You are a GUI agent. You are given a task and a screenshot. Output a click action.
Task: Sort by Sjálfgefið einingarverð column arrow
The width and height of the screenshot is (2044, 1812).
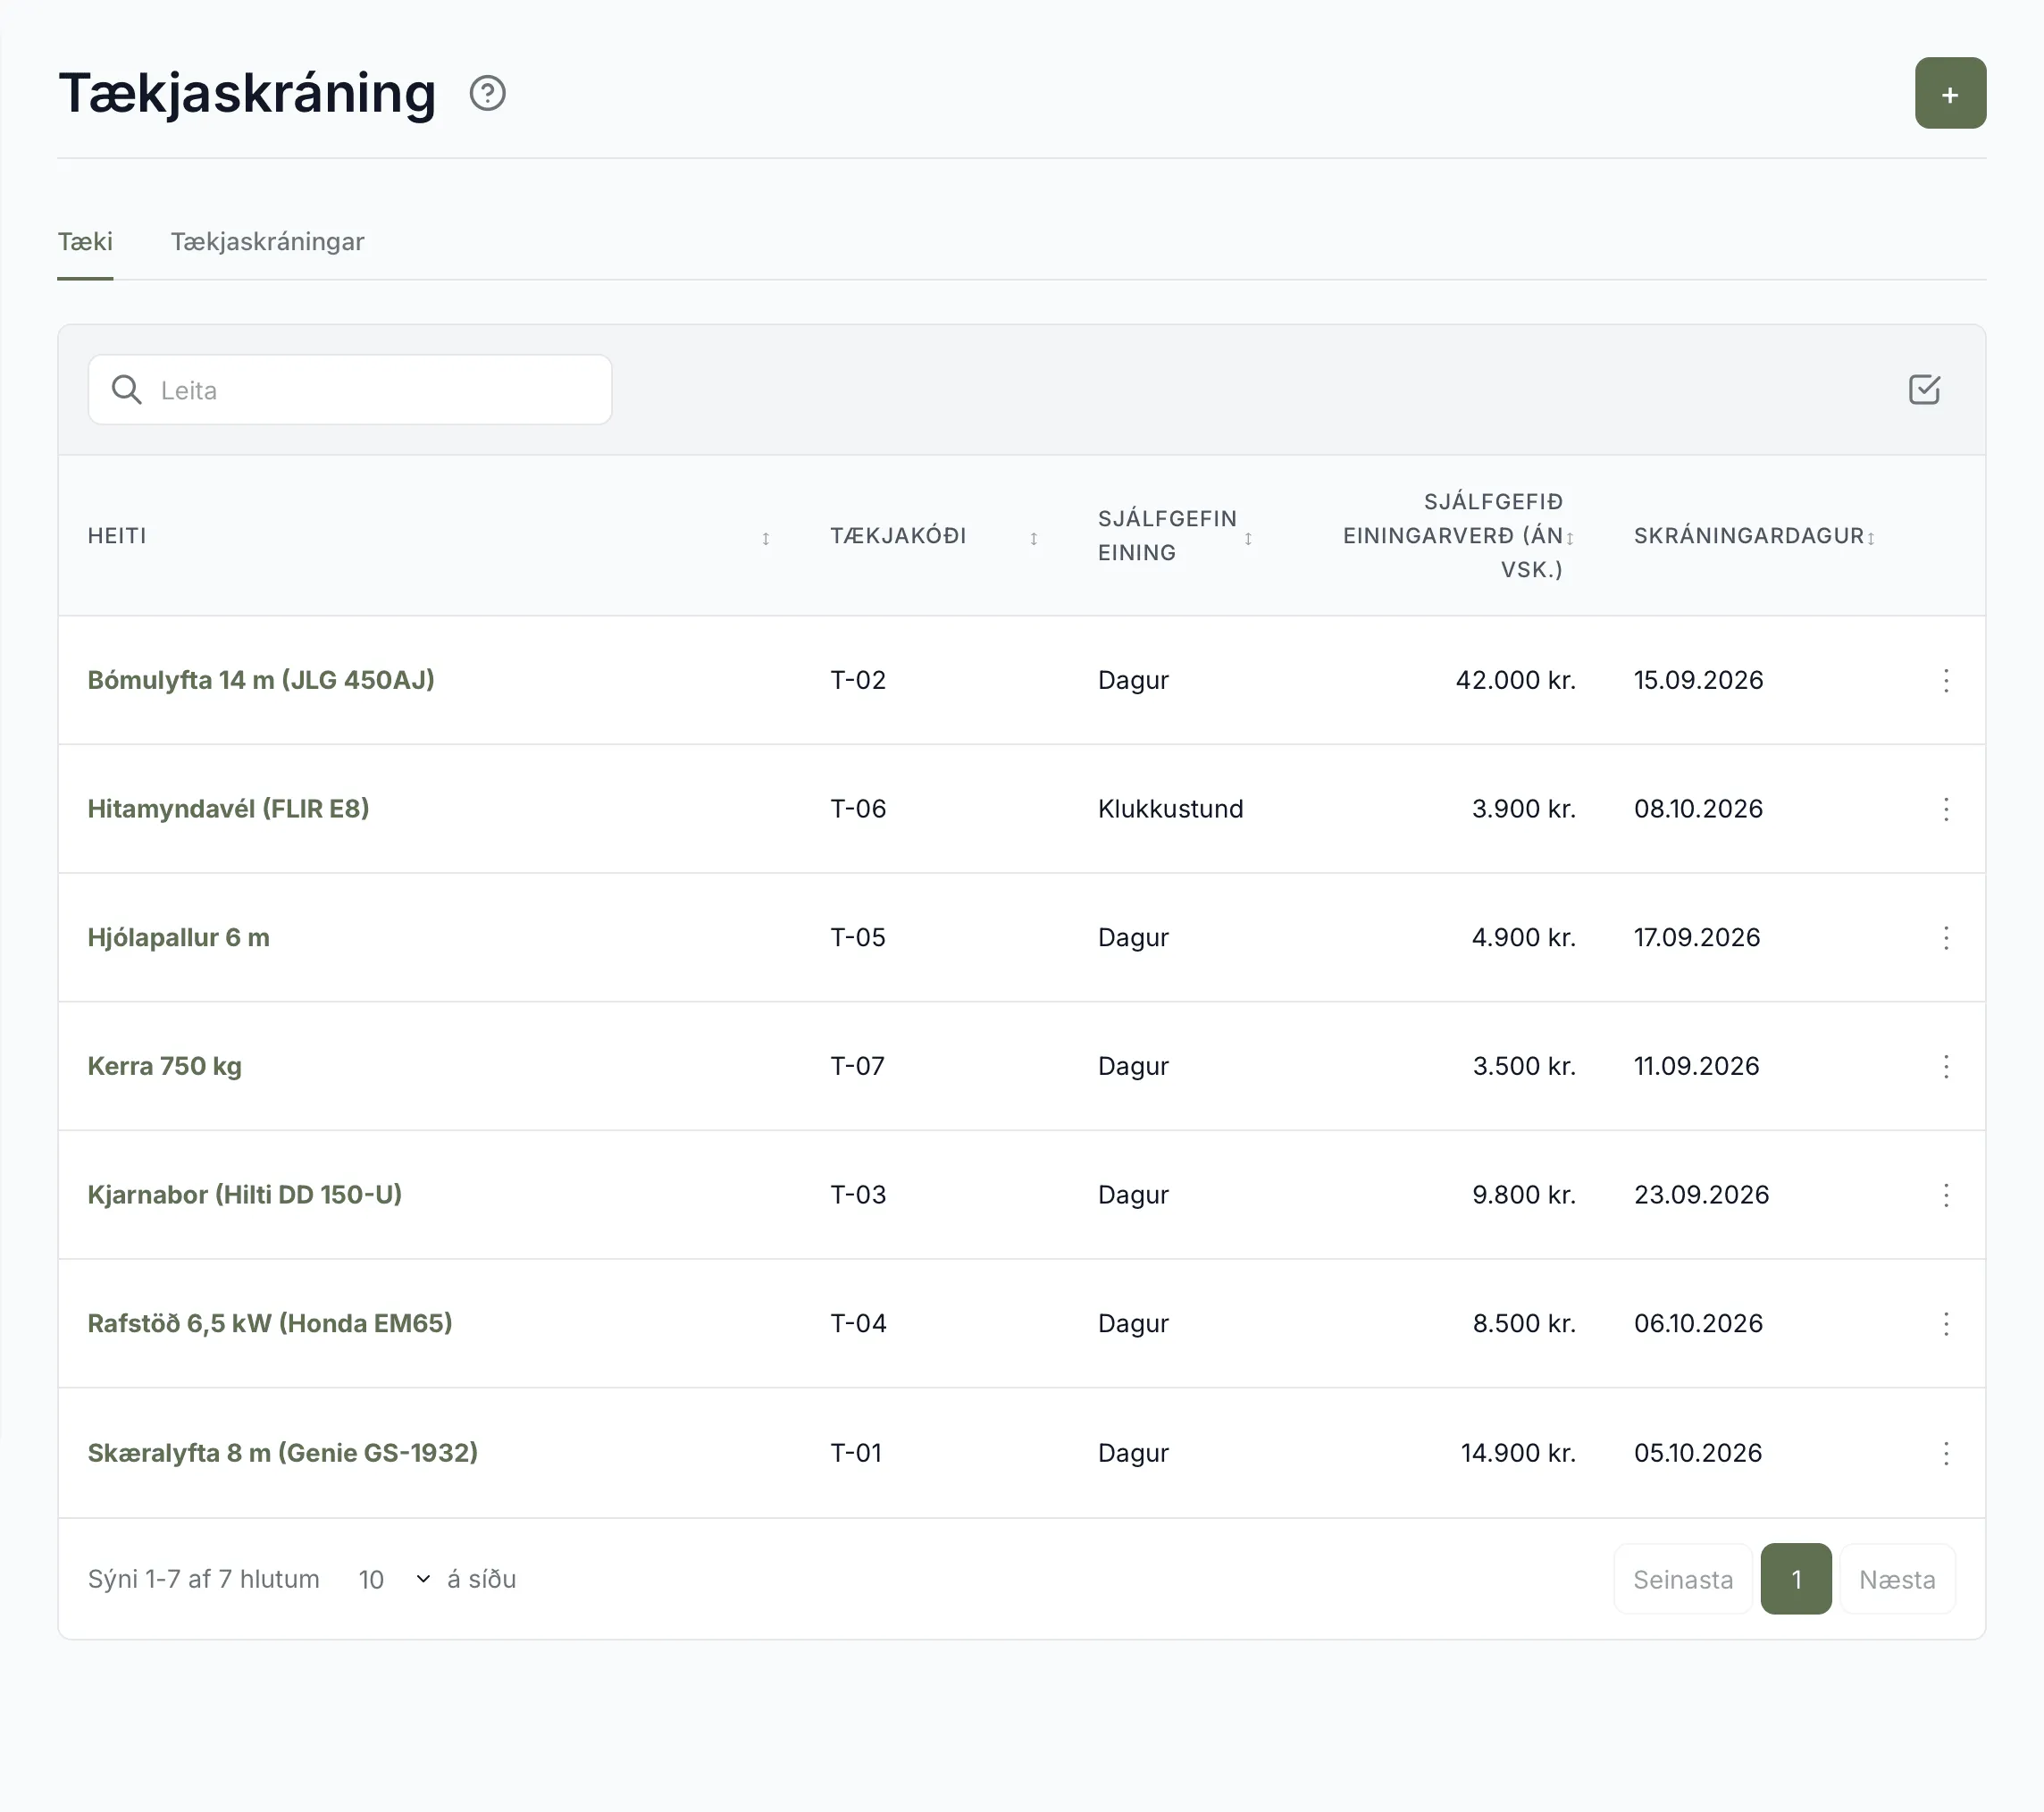tap(1570, 538)
